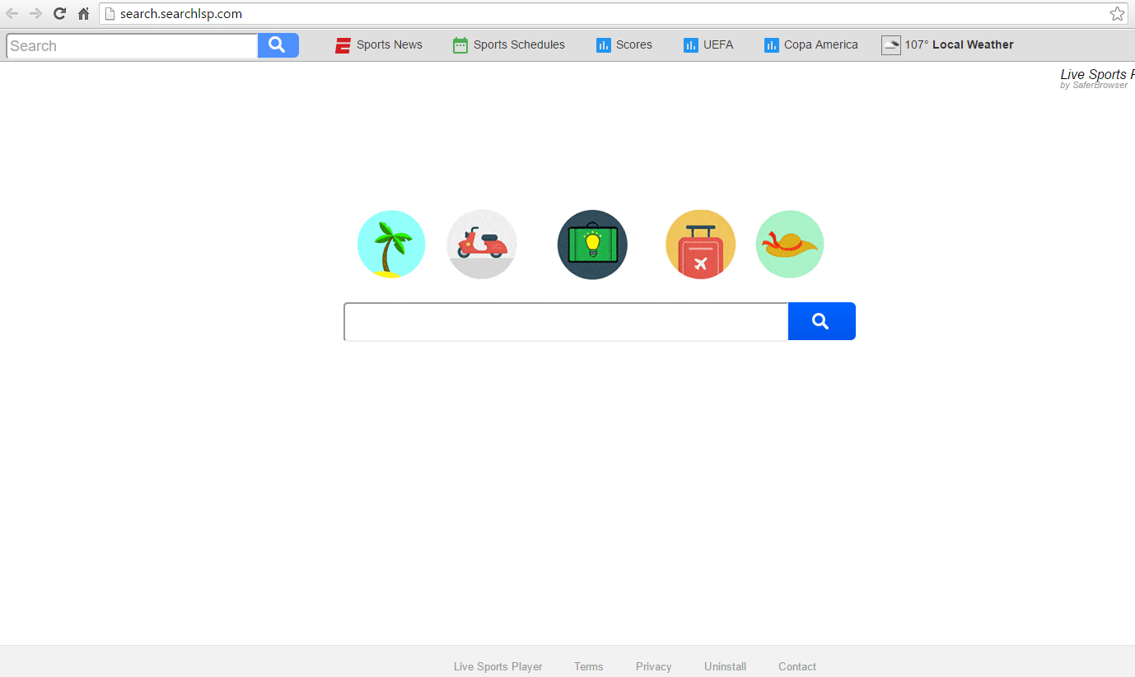Open the Uninstall footer link
This screenshot has height=677, width=1135.
tap(726, 666)
